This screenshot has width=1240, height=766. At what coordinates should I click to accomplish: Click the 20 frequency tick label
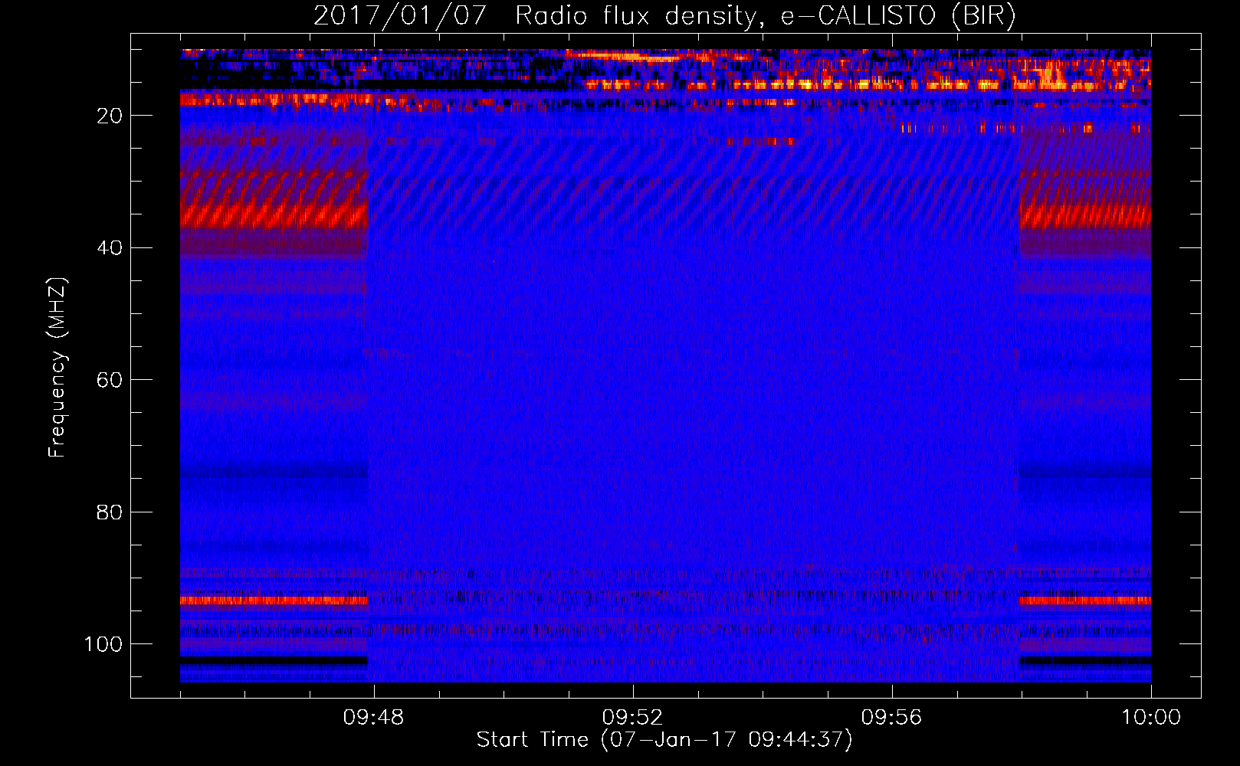click(110, 116)
